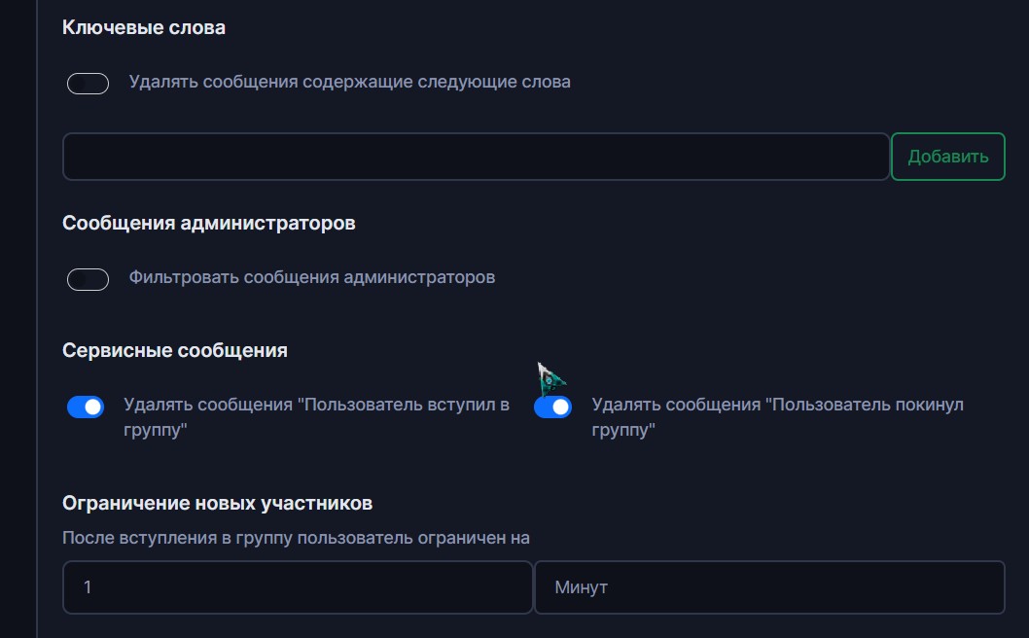Click the digit 1 in the restriction field
Screen dimensions: 1029x638
[x=88, y=587]
